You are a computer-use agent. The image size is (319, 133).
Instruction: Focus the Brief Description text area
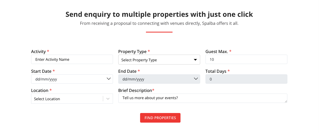coord(202,98)
